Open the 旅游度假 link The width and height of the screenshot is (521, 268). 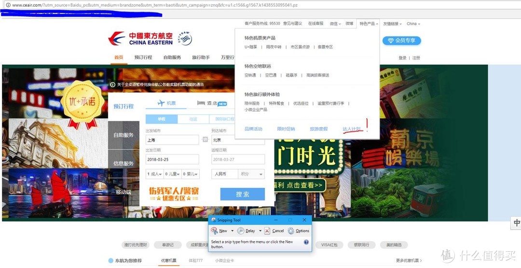(319, 129)
